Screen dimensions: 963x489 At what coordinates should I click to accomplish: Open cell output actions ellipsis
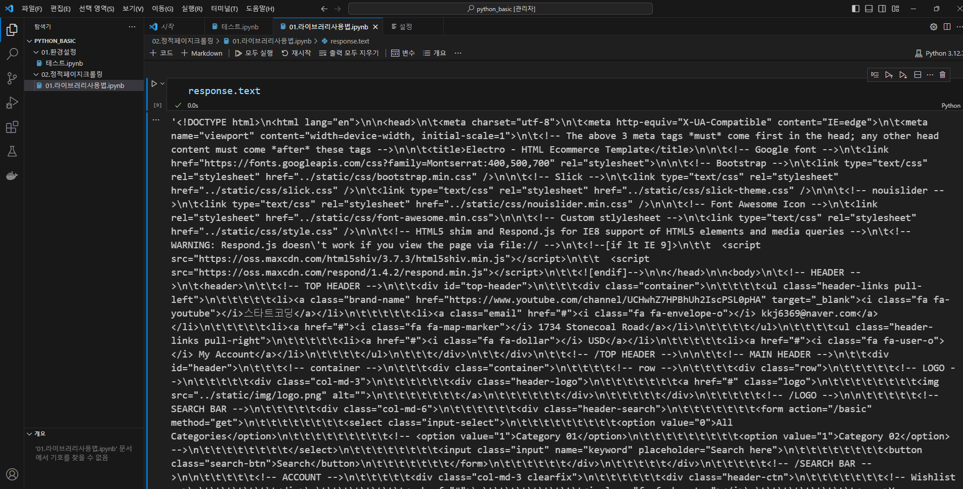(156, 120)
